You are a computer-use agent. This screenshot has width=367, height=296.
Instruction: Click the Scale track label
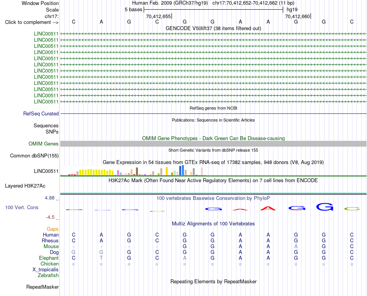point(52,10)
